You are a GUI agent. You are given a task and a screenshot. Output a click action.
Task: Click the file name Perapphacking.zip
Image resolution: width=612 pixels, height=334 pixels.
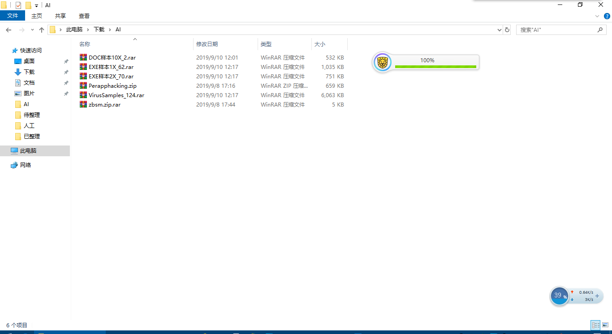pyautogui.click(x=112, y=86)
